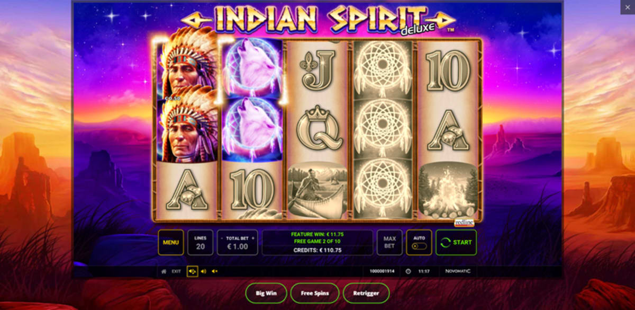The height and width of the screenshot is (310, 635).
Task: Select the Retrigger demo option
Action: click(x=366, y=293)
